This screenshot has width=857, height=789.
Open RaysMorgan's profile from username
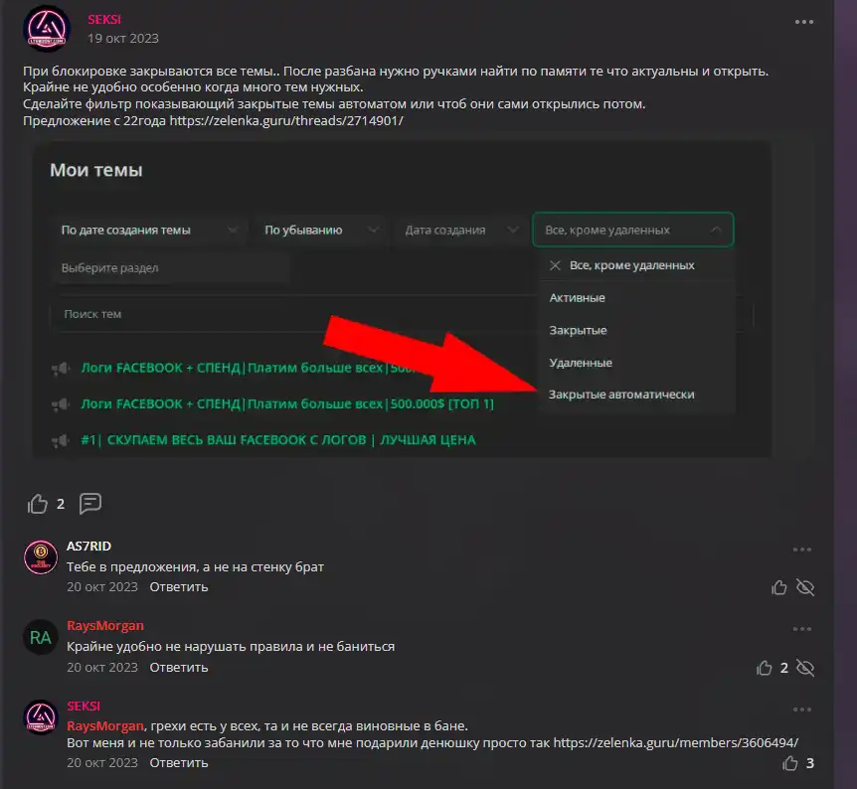105,626
